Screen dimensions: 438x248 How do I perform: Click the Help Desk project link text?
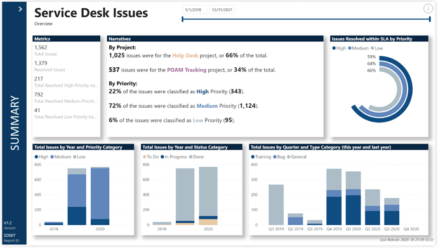(x=185, y=56)
